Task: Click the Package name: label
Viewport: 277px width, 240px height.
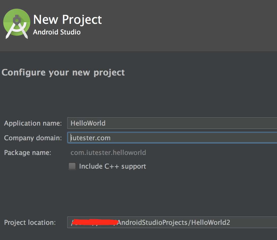Action: click(28, 153)
